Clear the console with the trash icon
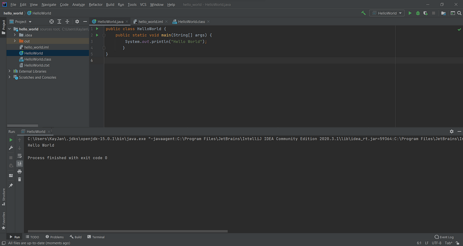Viewport: 463px width, 246px height. (20, 179)
